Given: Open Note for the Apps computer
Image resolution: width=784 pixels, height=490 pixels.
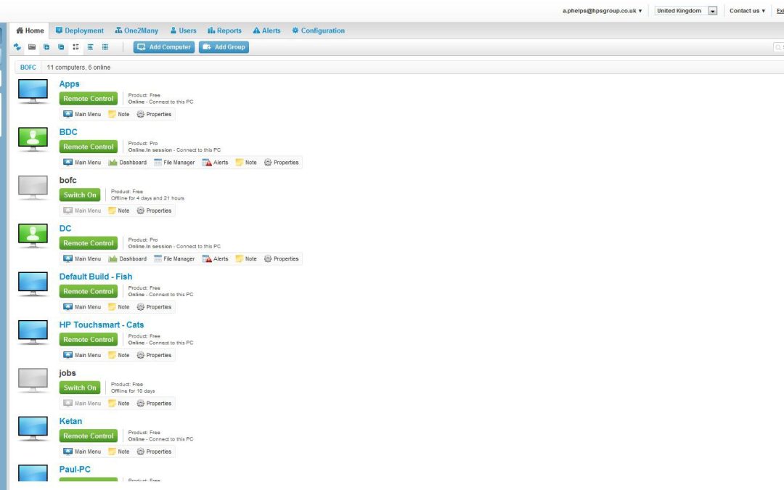Looking at the screenshot, I should pyautogui.click(x=119, y=115).
